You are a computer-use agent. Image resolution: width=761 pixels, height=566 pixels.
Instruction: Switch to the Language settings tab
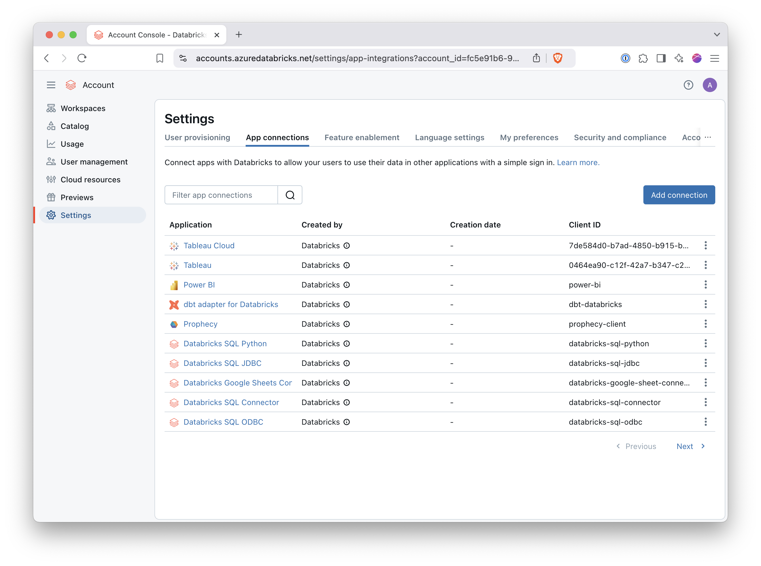point(449,137)
